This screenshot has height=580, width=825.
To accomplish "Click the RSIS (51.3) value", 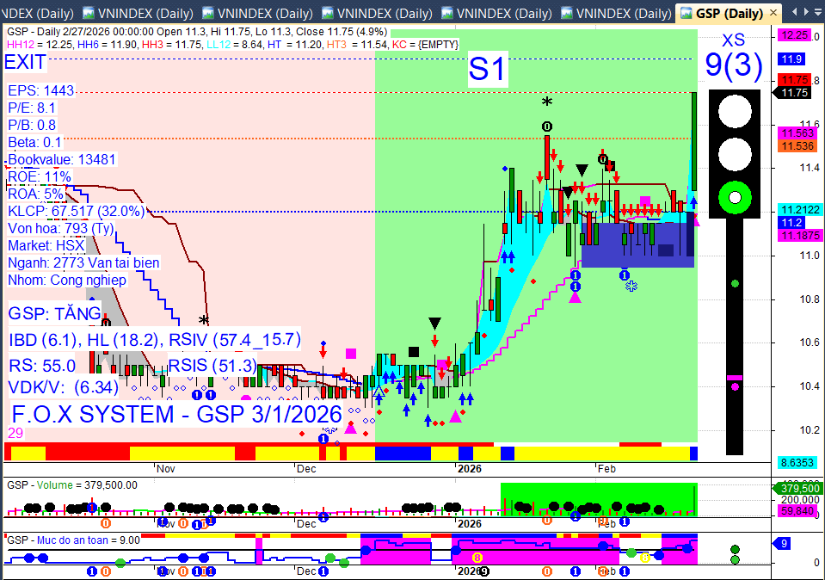I will point(212,365).
